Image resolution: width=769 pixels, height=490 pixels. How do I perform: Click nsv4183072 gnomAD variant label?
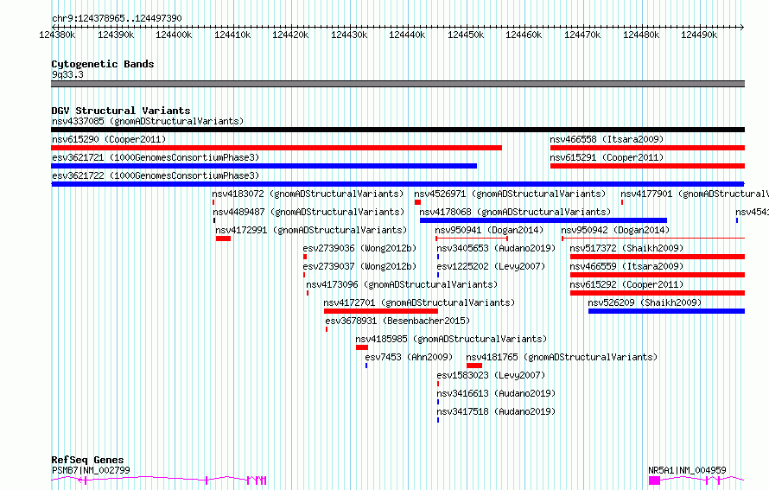(x=308, y=194)
